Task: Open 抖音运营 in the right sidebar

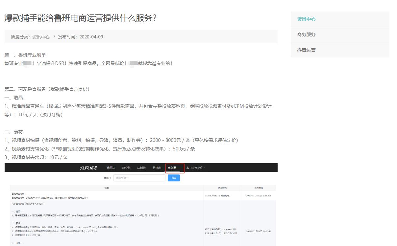Action: (305, 50)
